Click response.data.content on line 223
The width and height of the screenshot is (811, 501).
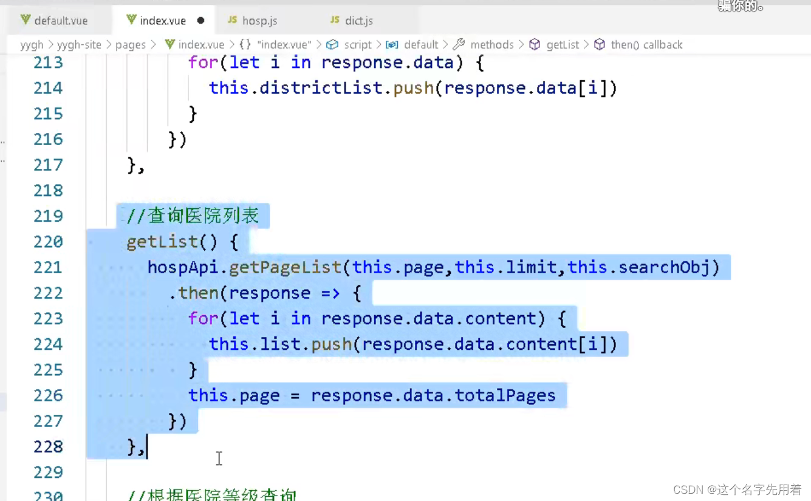click(x=429, y=319)
